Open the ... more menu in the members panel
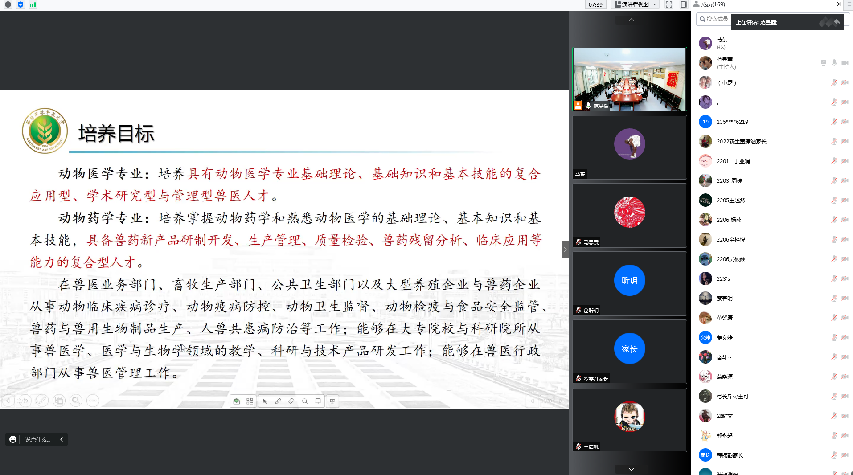Image resolution: width=853 pixels, height=475 pixels. click(832, 4)
